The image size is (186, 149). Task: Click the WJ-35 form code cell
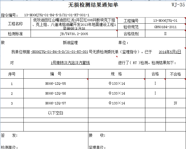(x=177, y=5)
